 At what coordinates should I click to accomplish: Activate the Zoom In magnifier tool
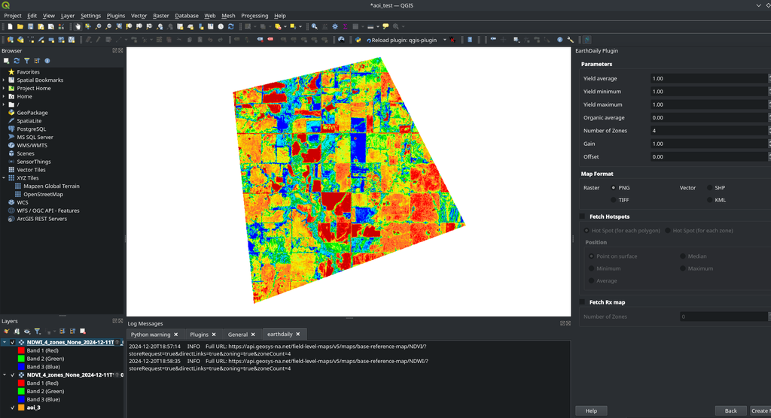[x=99, y=26]
